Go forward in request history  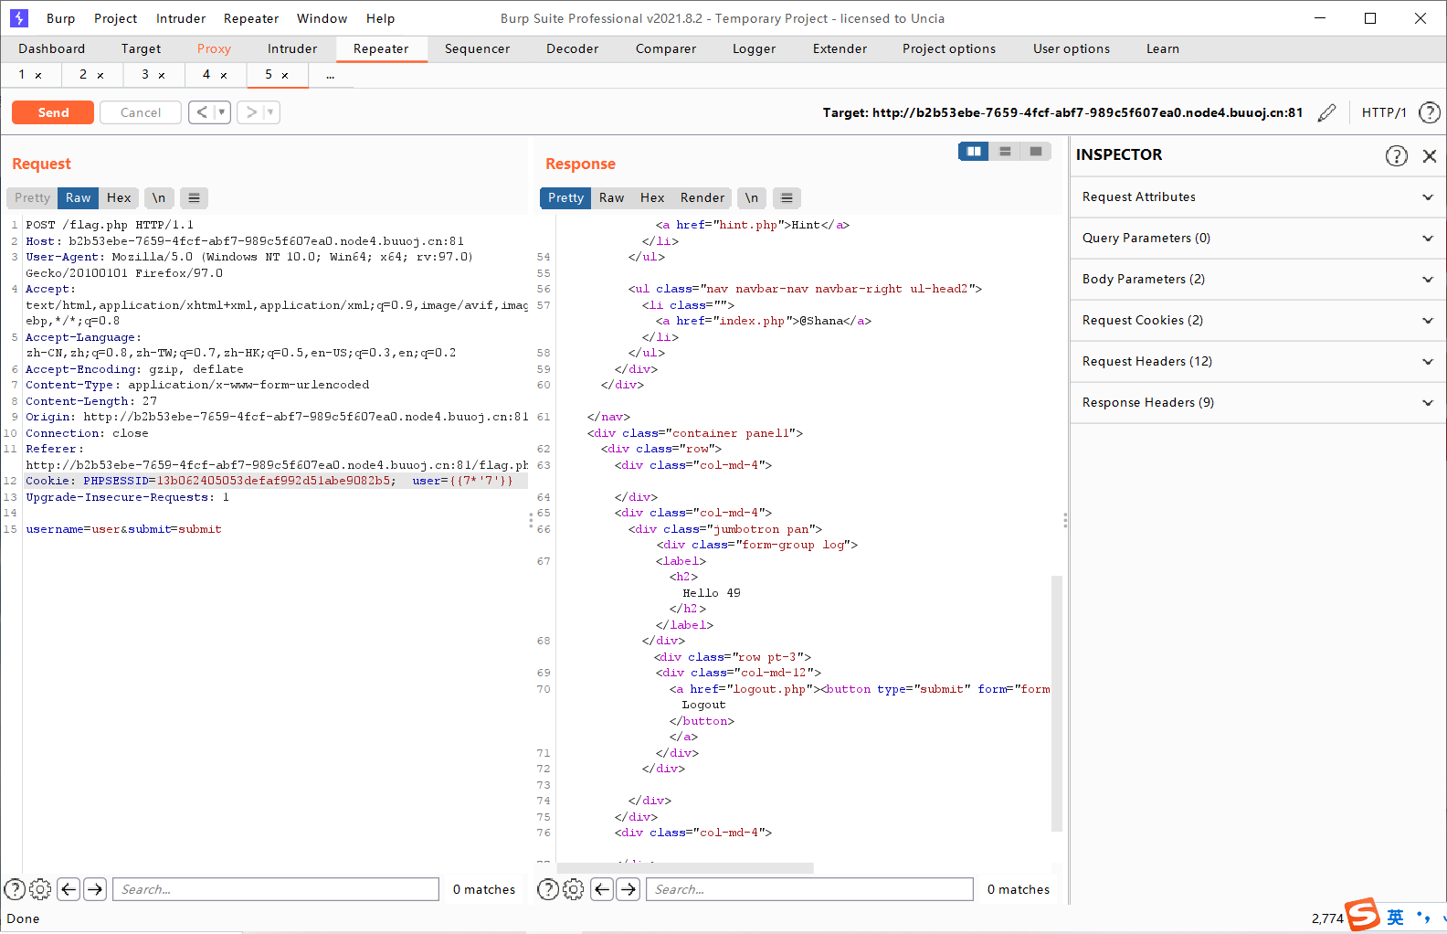pos(251,112)
